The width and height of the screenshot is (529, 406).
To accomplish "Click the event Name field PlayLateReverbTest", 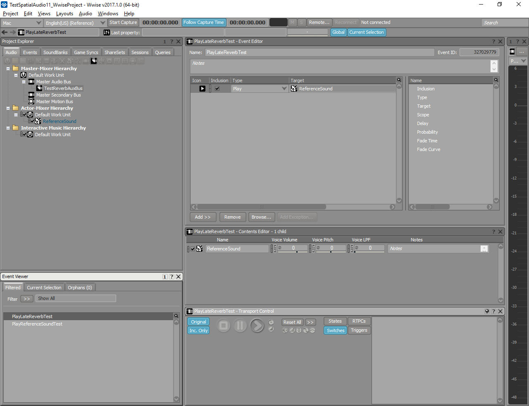I will (x=319, y=52).
